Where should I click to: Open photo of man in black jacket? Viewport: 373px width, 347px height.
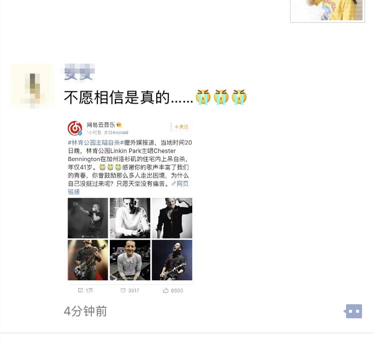(172, 218)
